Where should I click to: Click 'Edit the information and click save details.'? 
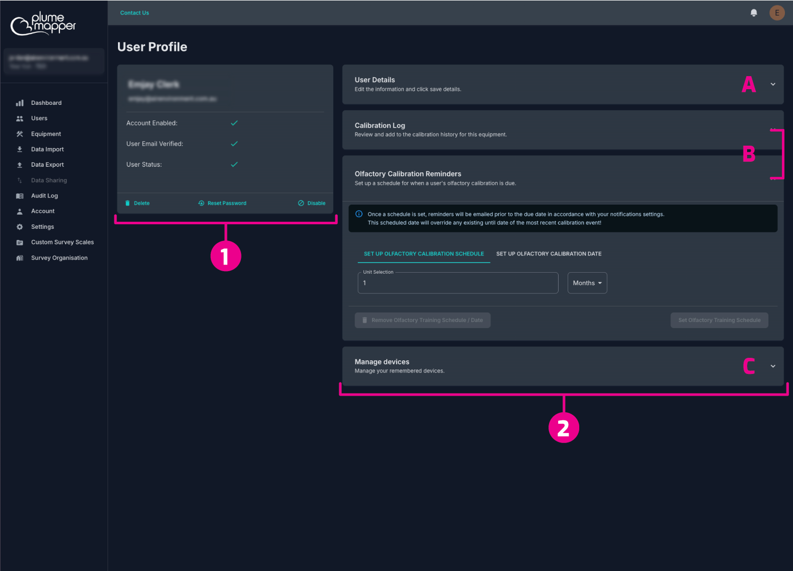pos(408,89)
